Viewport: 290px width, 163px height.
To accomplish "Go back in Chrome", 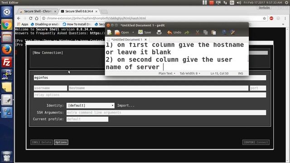I will click(x=19, y=18).
